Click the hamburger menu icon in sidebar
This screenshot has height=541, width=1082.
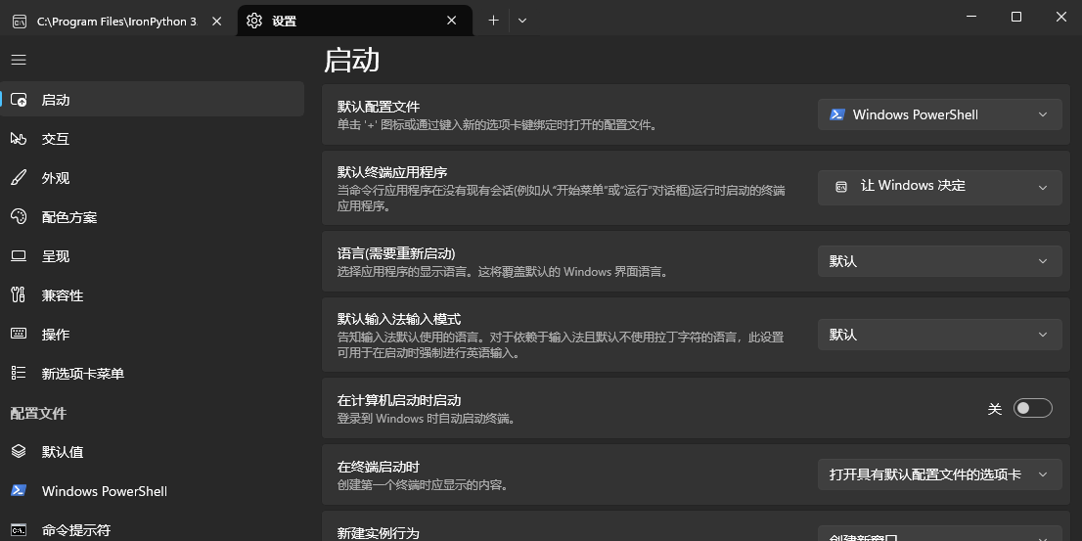click(18, 60)
